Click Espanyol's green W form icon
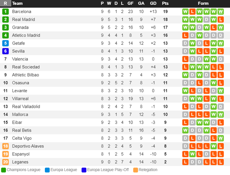The image size is (230, 175). pos(192,154)
